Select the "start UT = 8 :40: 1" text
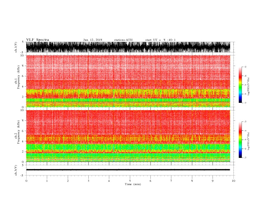This screenshot has width=263, height=203. pyautogui.click(x=160, y=40)
